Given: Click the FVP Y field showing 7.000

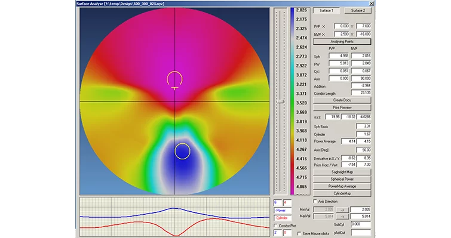Looking at the screenshot, I should click(364, 26).
